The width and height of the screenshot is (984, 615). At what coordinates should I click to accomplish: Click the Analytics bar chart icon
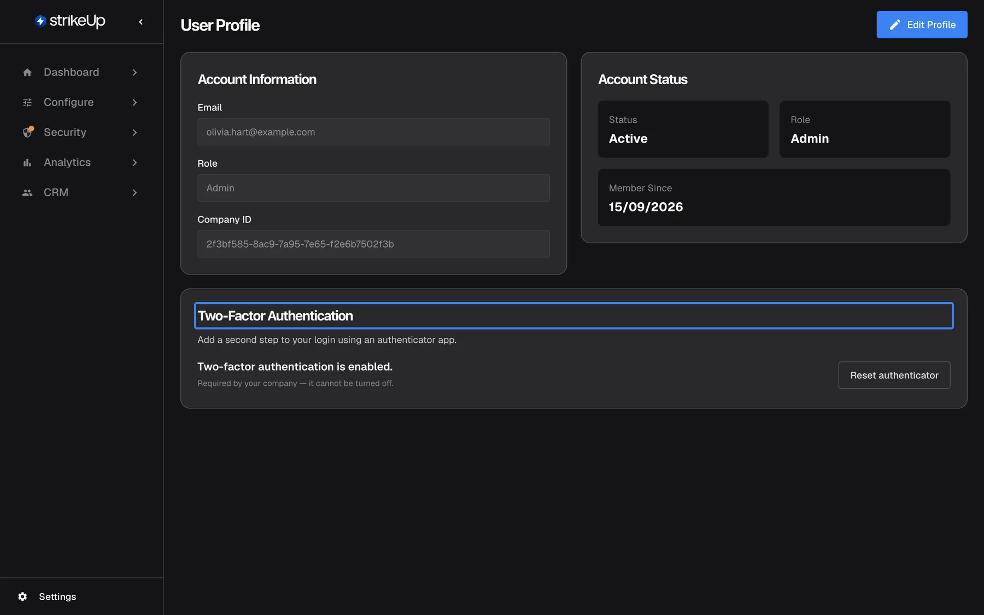click(x=27, y=162)
